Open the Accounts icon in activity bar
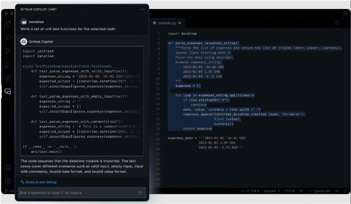The image size is (351, 204). pyautogui.click(x=8, y=168)
